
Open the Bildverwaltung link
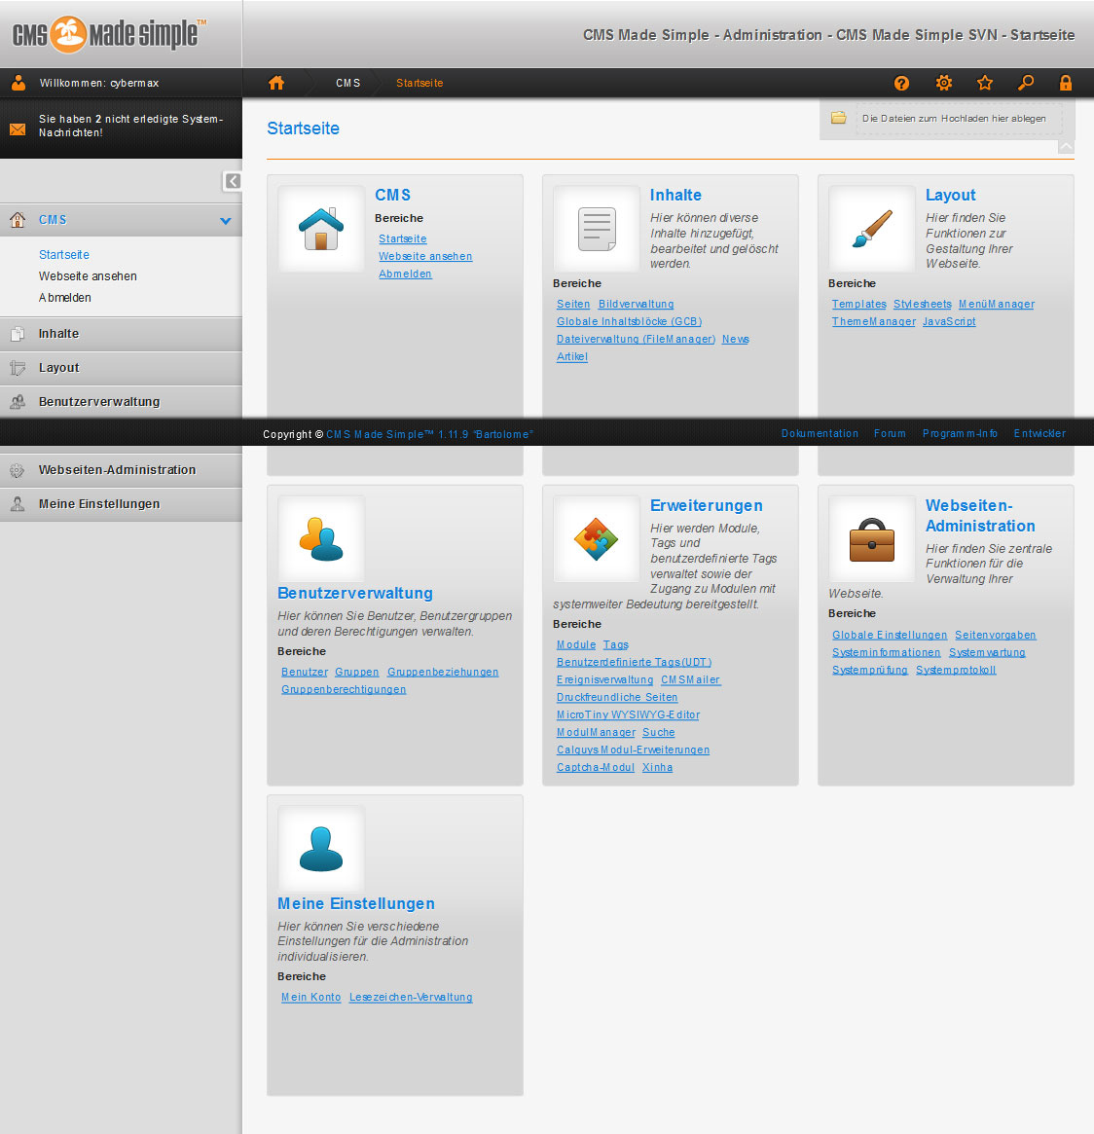637,304
